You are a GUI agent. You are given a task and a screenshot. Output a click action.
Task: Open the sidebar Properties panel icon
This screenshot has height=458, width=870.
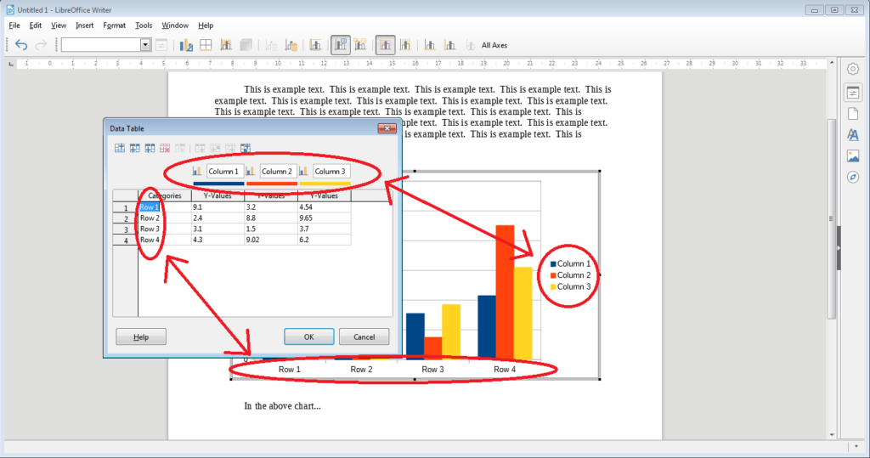[853, 93]
